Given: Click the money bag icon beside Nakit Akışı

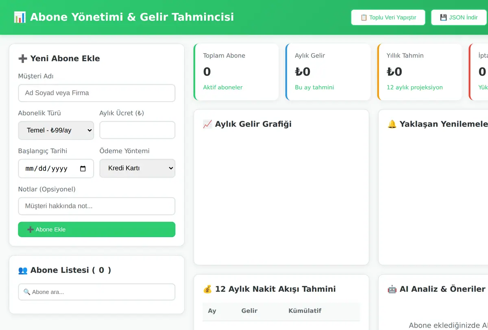Looking at the screenshot, I should 207,289.
